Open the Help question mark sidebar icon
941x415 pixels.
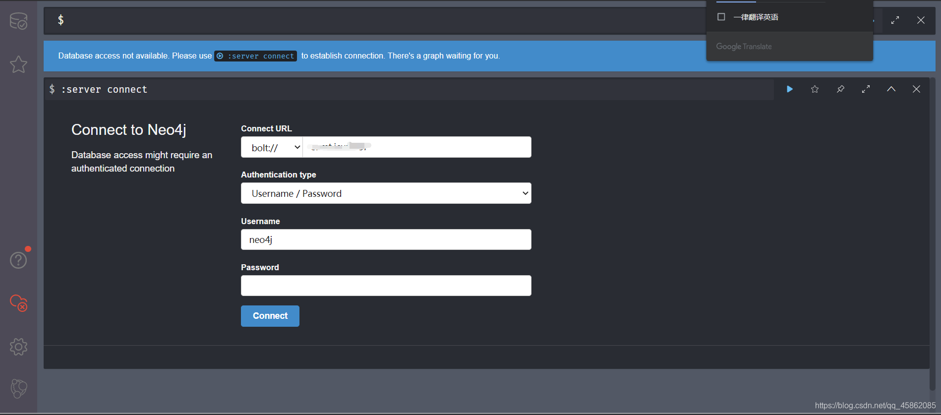point(18,260)
